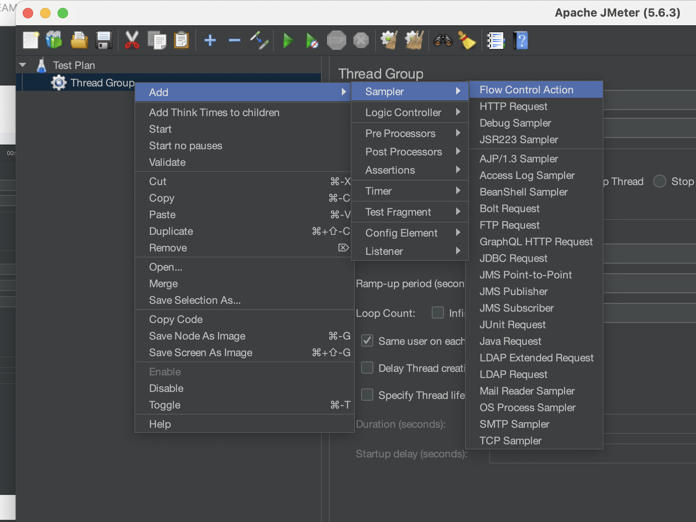Expand the Config Element submenu
Screen dimensions: 696x522
(x=409, y=233)
